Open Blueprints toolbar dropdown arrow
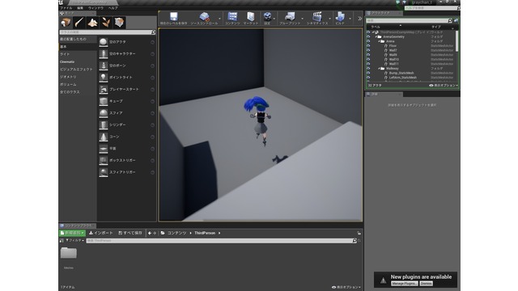The image size is (518, 291). click(302, 19)
